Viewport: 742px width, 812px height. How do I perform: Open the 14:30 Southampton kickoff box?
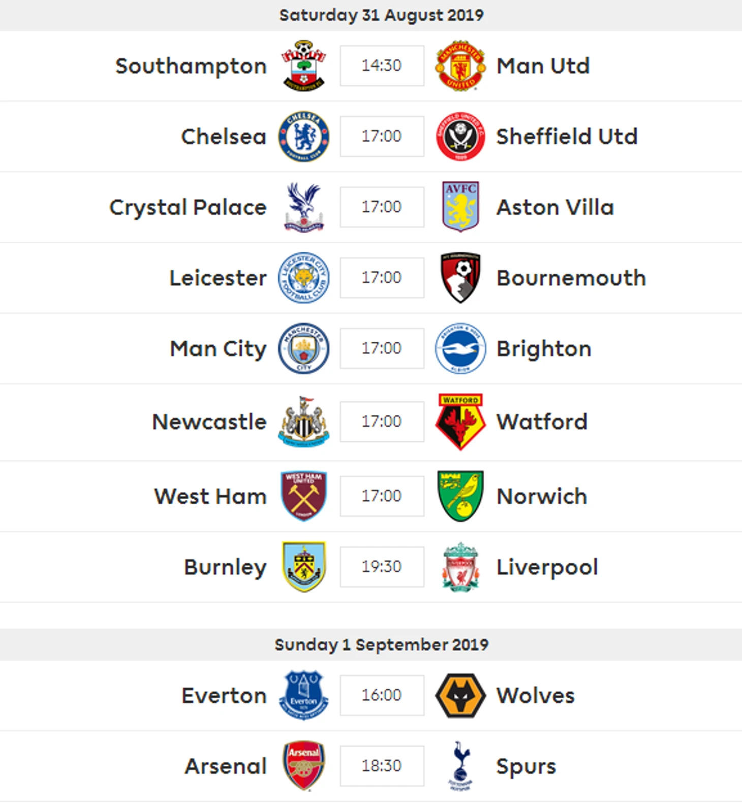pyautogui.click(x=382, y=66)
